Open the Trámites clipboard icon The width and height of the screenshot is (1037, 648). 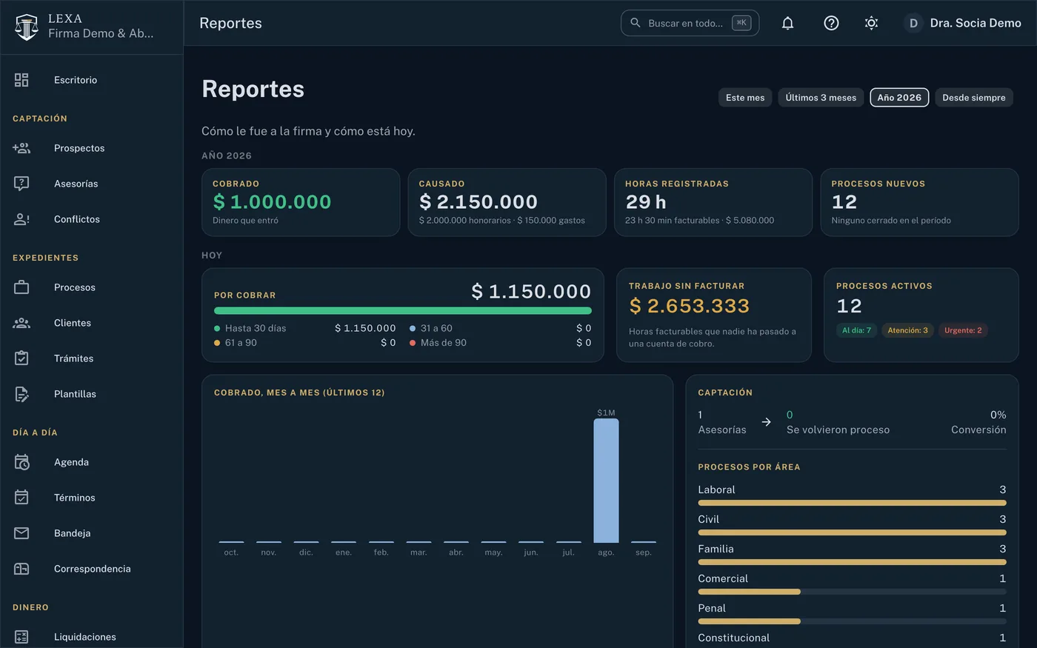point(21,358)
